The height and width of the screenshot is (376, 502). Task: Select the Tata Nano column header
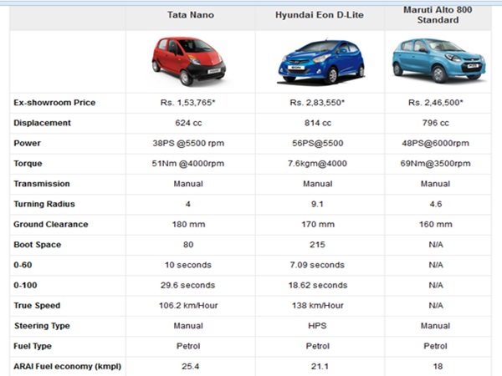[x=189, y=16]
